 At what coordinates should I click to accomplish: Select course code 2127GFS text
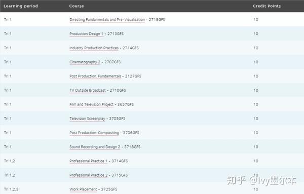[133, 76]
